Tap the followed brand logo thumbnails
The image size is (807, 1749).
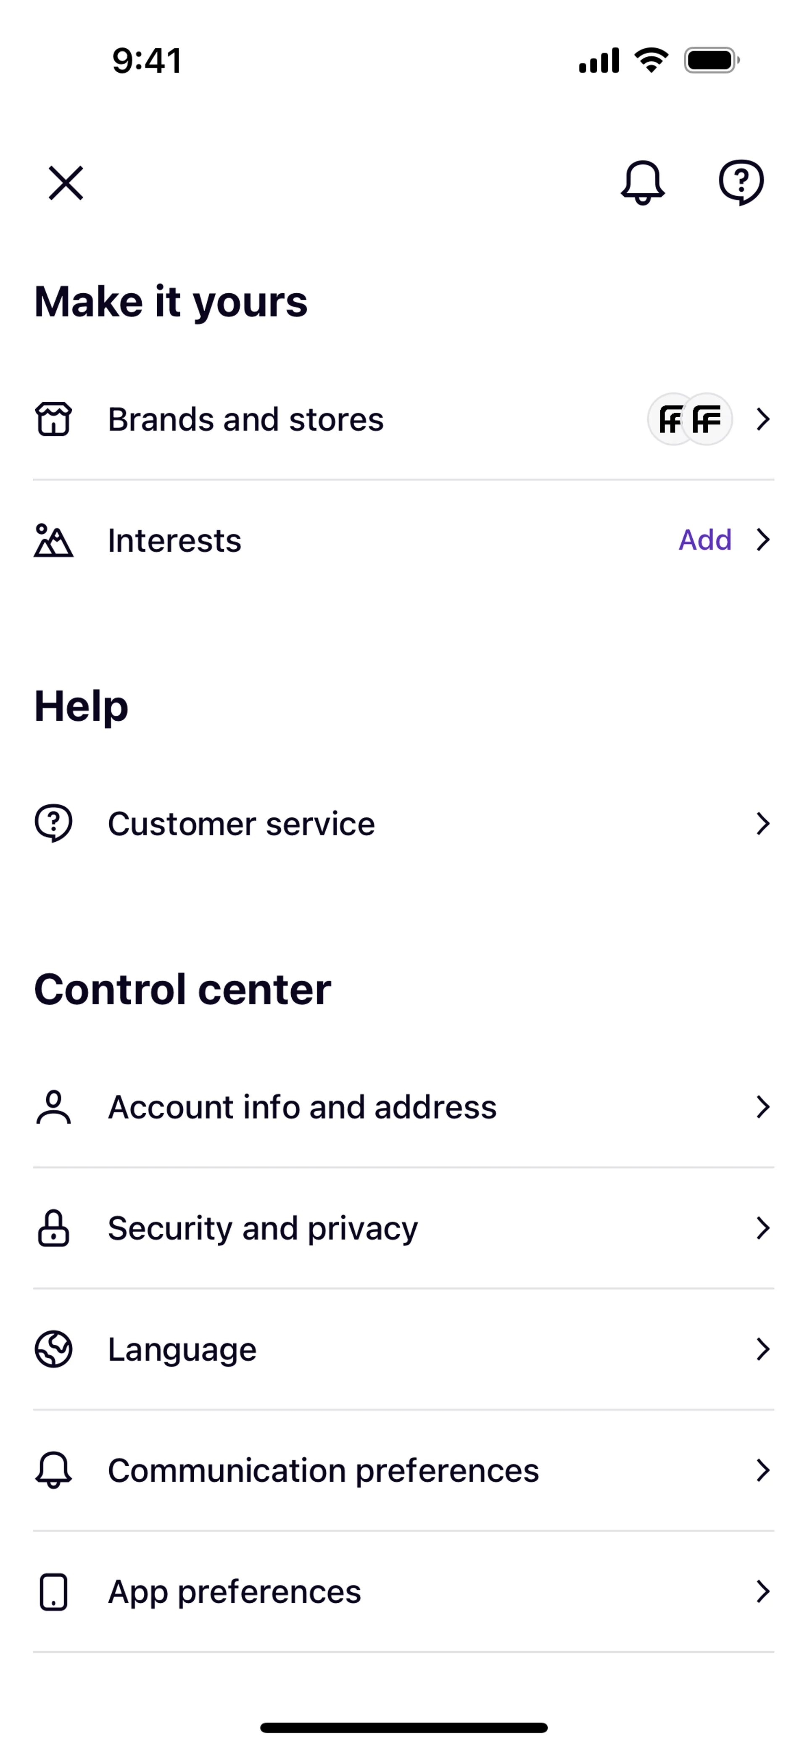click(x=690, y=419)
